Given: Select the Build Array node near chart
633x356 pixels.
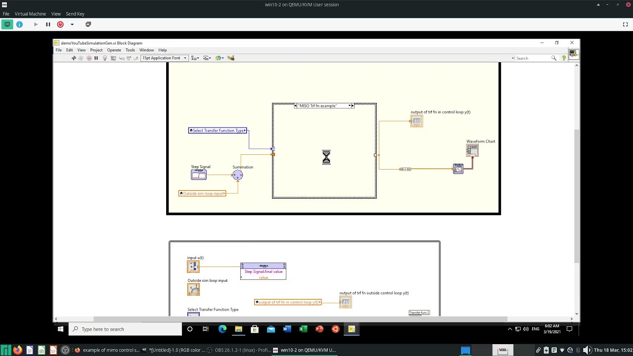Looking at the screenshot, I should [x=458, y=169].
